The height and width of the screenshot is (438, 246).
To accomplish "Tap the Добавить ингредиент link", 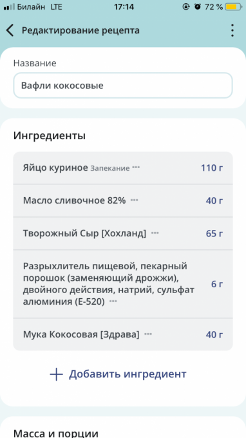I will click(x=128, y=374).
